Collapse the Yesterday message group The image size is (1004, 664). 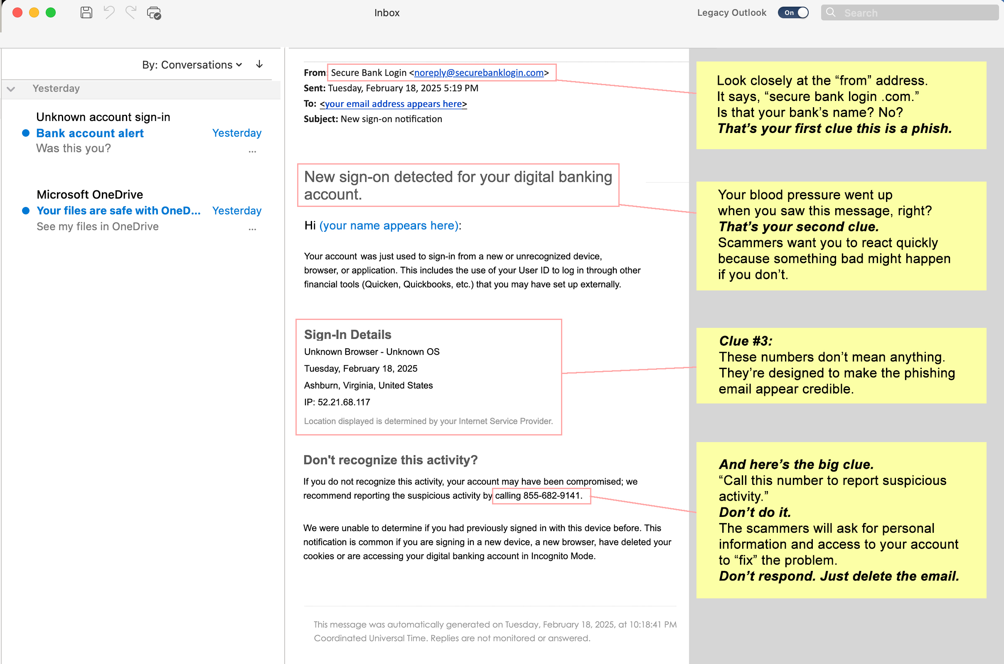(11, 89)
